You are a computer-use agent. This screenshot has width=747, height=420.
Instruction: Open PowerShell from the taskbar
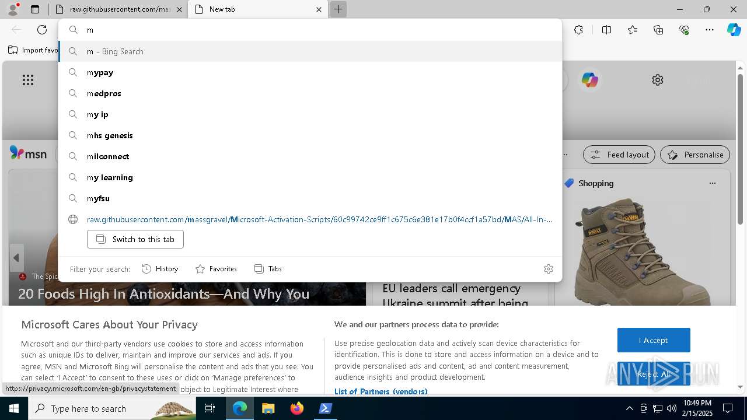click(x=326, y=408)
